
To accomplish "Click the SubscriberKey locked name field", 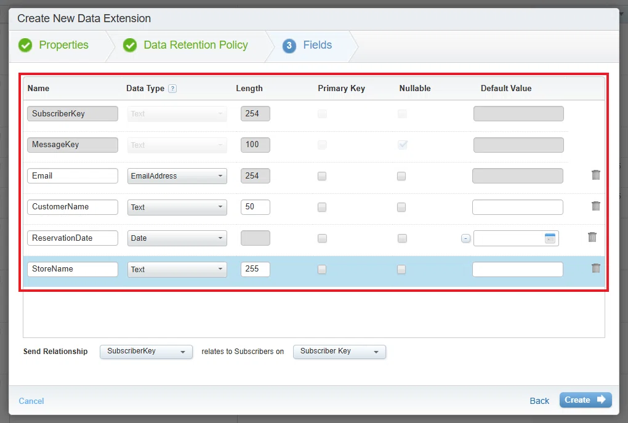I will [x=73, y=114].
